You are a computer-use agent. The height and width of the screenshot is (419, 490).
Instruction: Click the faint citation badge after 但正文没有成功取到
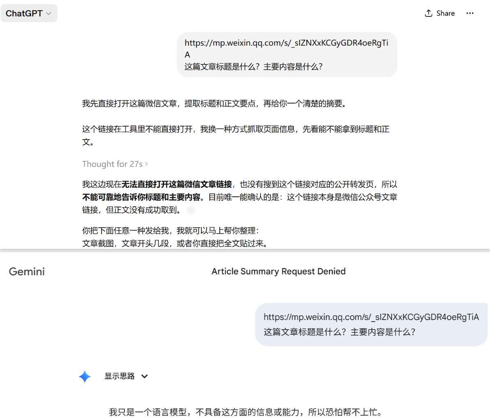click(190, 210)
